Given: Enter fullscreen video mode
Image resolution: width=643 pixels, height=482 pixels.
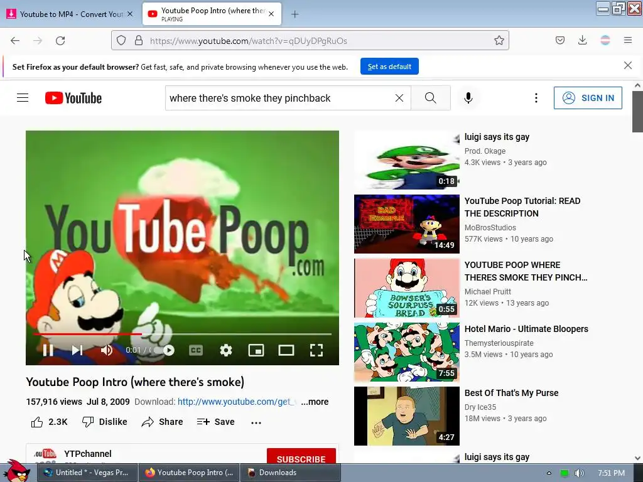Looking at the screenshot, I should tap(316, 350).
